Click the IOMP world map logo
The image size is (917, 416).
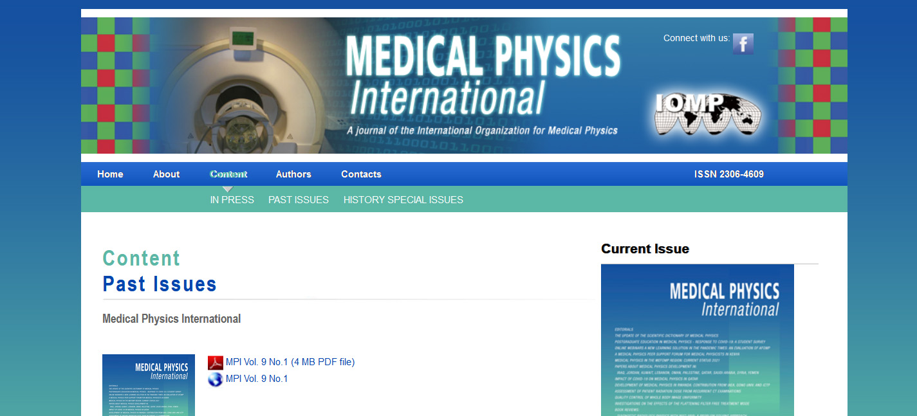pos(707,115)
